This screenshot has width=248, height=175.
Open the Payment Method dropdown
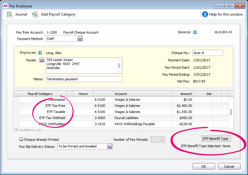tap(80, 38)
